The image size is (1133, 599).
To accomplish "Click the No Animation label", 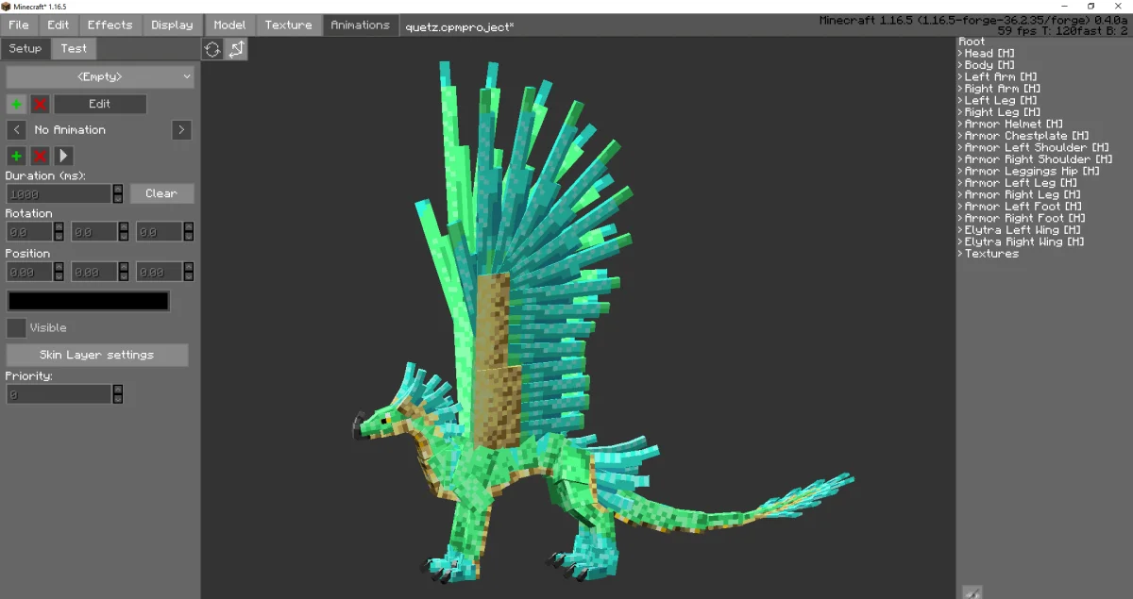I will [70, 130].
